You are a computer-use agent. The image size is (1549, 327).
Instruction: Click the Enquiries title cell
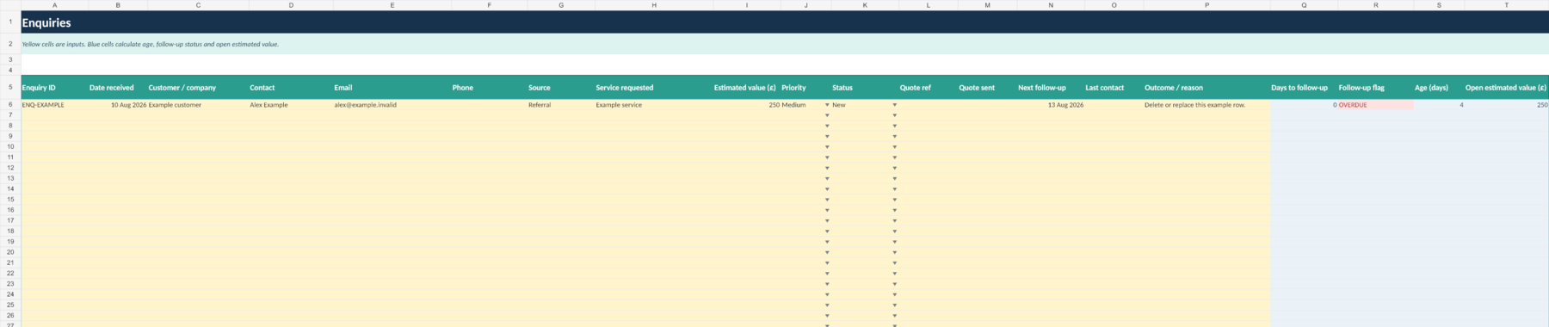click(785, 22)
